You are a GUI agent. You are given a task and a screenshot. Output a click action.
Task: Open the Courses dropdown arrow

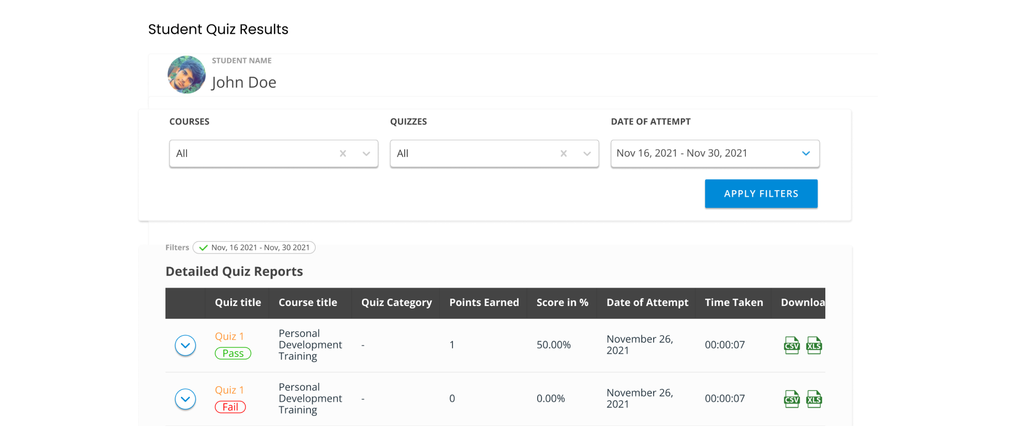pos(366,154)
